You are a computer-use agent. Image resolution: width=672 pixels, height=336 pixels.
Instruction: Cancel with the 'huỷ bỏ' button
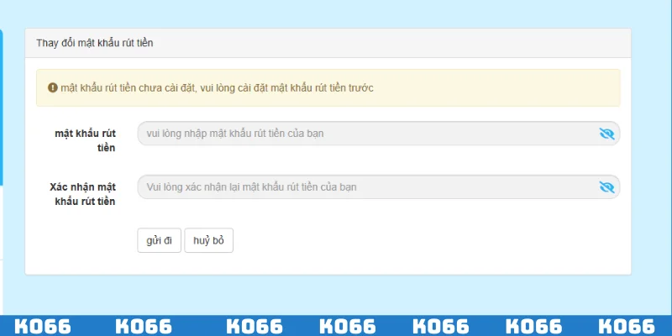[208, 240]
